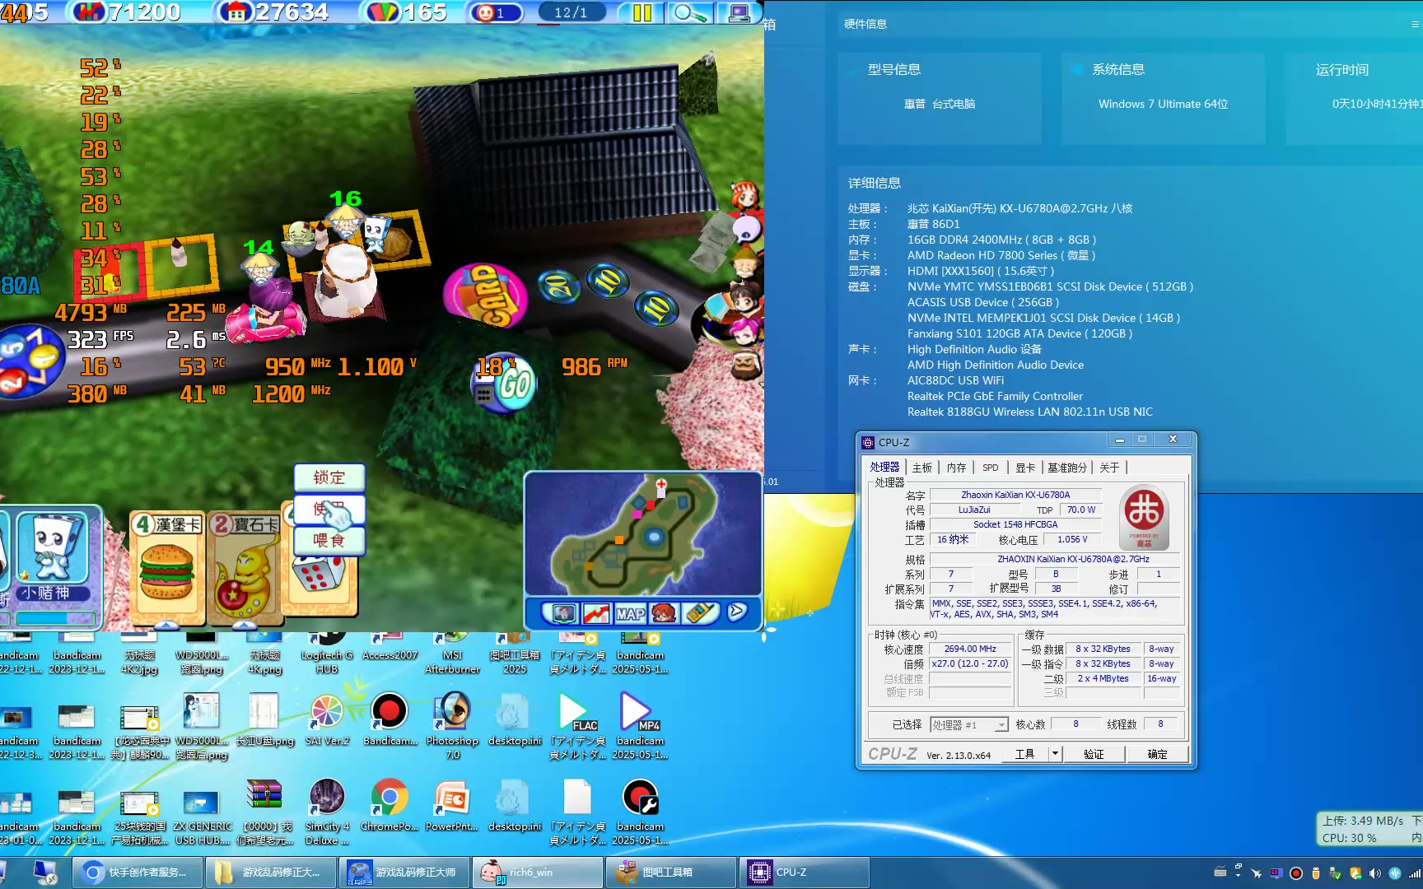
Task: Switch to the 基准跑分 tab in CPU-Z
Action: 1067,468
